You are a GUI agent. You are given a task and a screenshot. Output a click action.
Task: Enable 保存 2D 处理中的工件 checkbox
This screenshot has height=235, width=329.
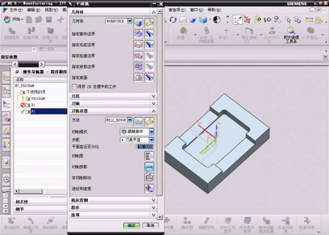point(75,86)
